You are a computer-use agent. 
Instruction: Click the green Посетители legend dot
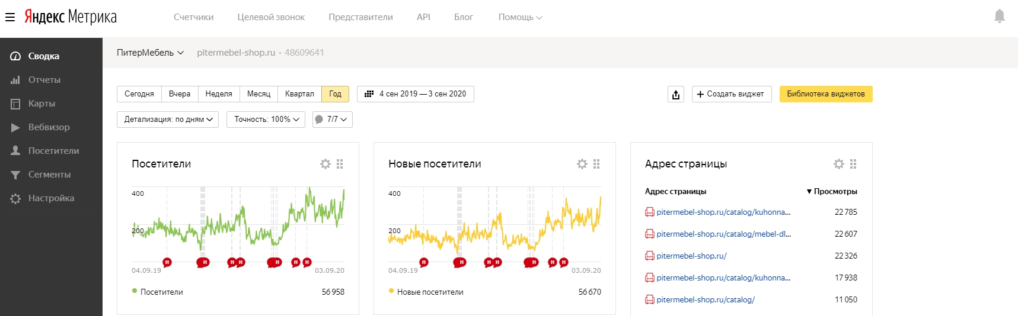[x=135, y=291]
